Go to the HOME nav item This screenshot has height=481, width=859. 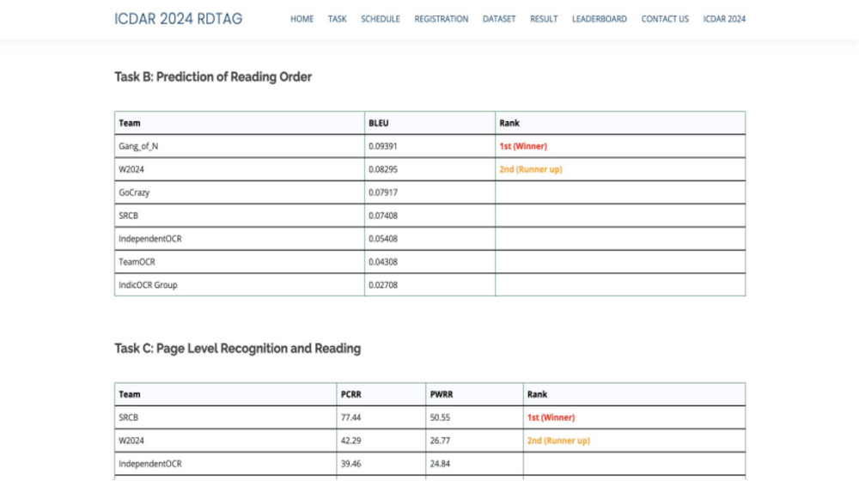302,19
